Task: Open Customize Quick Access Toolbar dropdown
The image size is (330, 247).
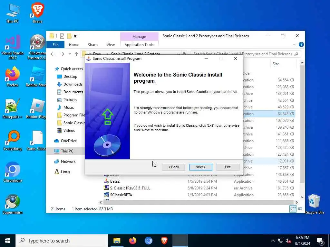Action: point(75,36)
